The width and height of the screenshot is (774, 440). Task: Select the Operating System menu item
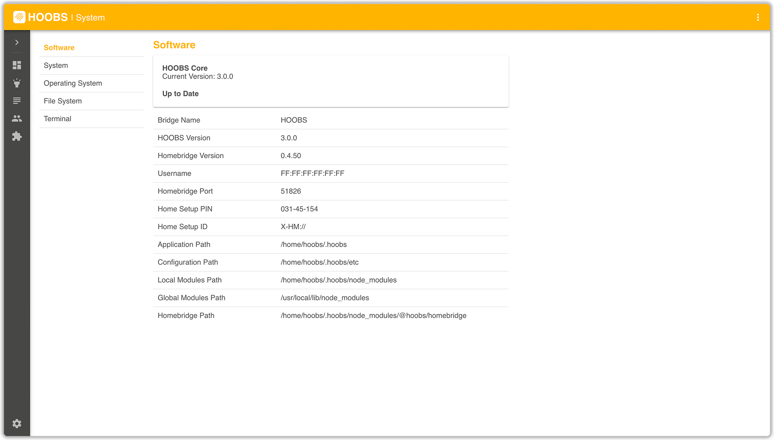(x=73, y=83)
